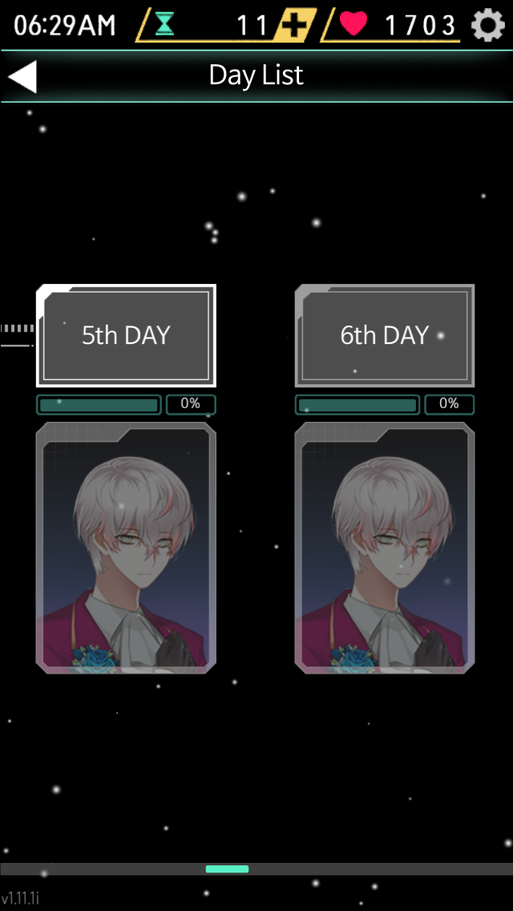Image resolution: width=513 pixels, height=911 pixels.
Task: Click the Day List title
Action: (256, 75)
